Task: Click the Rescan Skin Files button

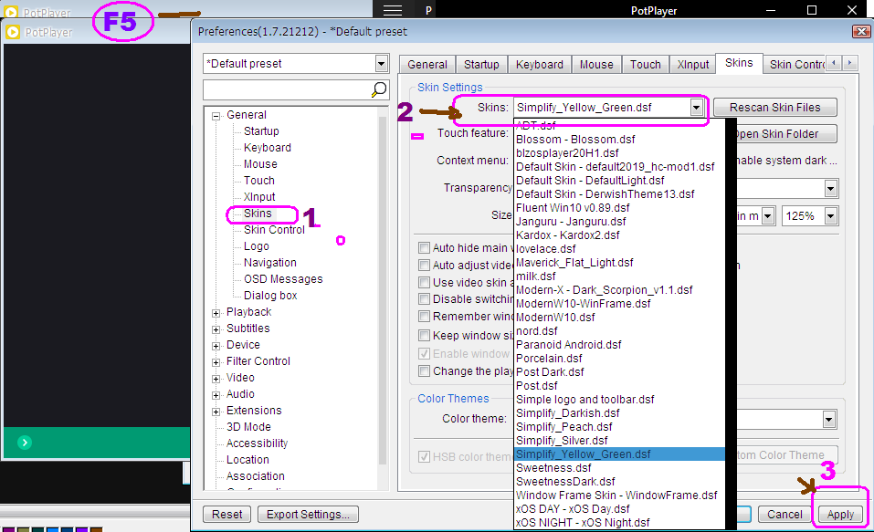Action: coord(774,108)
